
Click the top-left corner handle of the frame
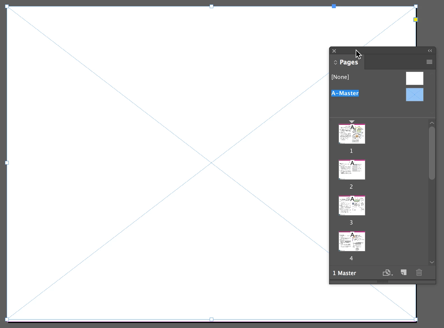[x=7, y=6]
